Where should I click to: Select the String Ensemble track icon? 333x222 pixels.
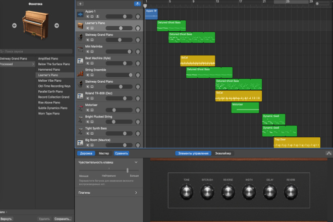point(80,73)
